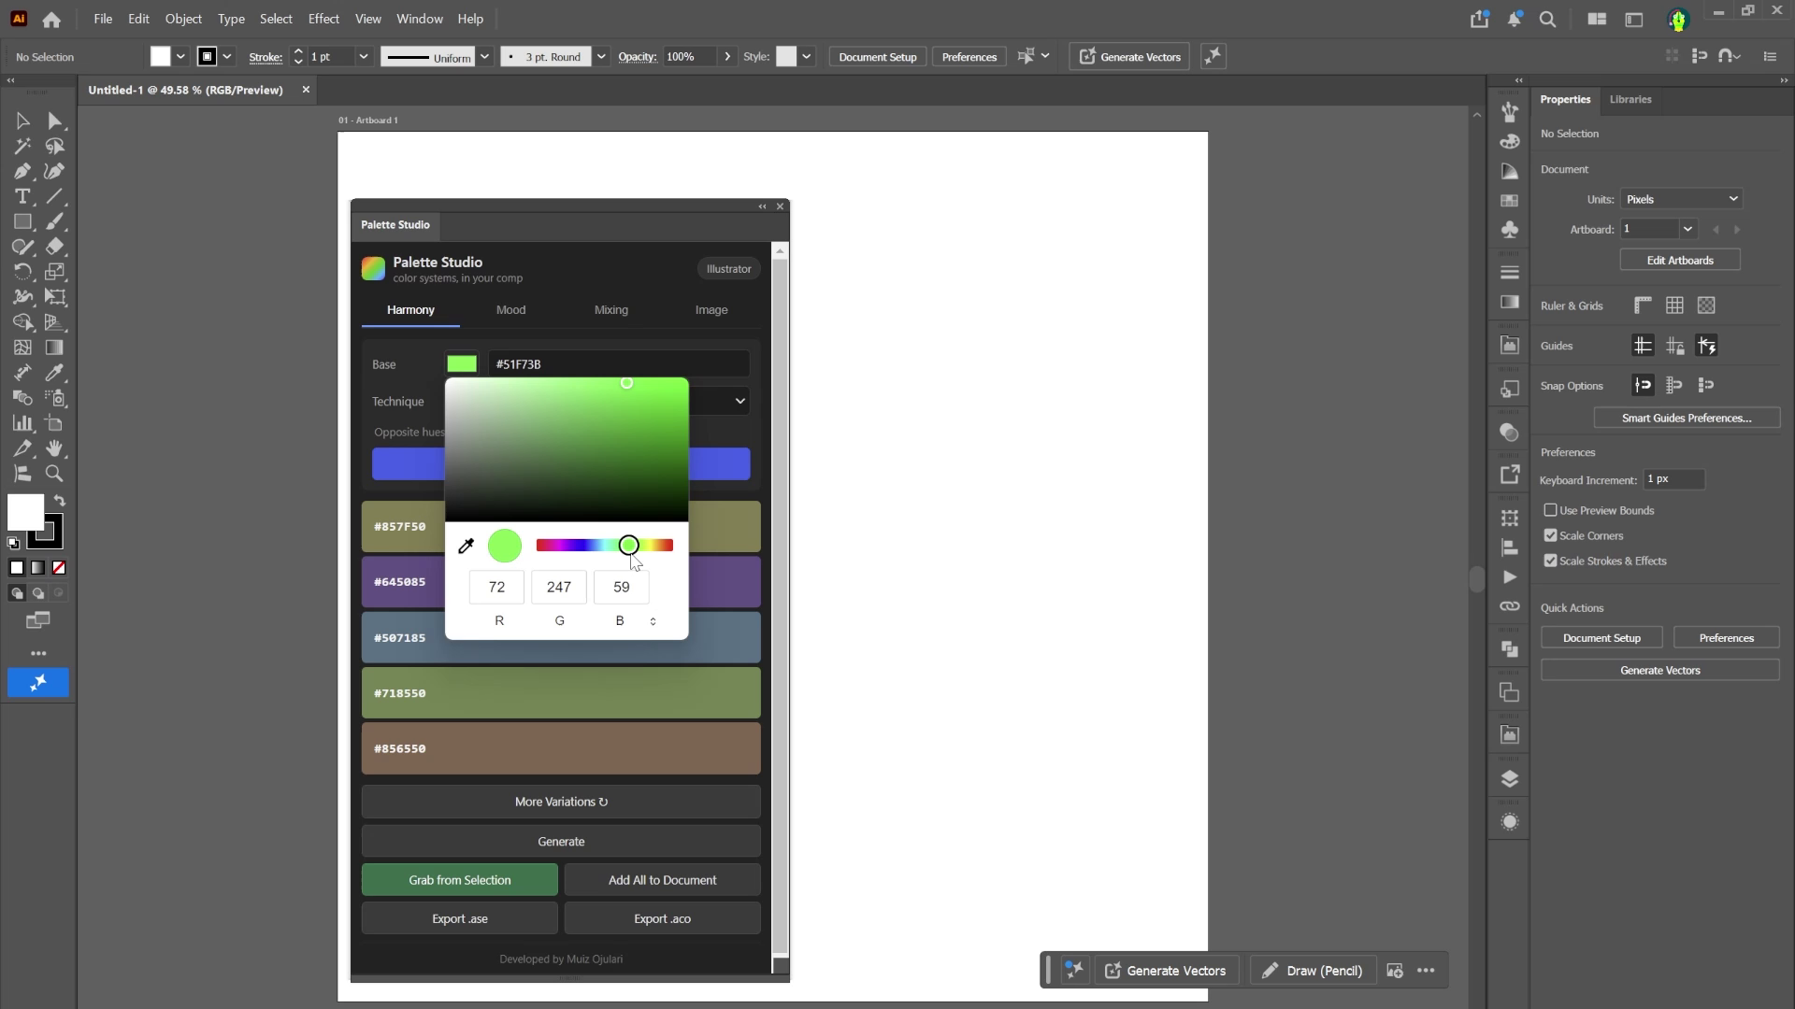
Task: Click the show rulers icon
Action: coord(1643,306)
